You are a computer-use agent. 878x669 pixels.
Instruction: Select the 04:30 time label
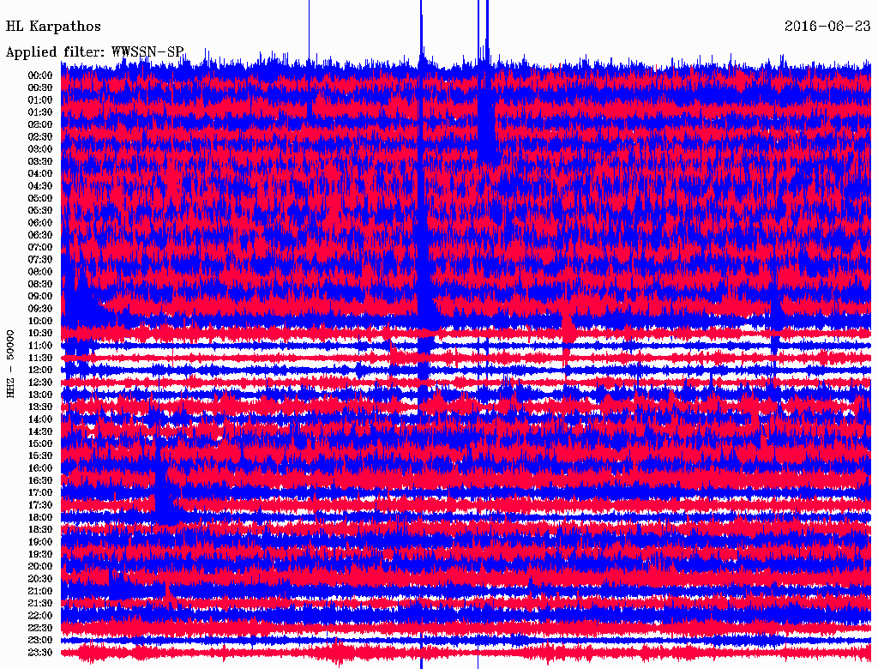coord(40,186)
